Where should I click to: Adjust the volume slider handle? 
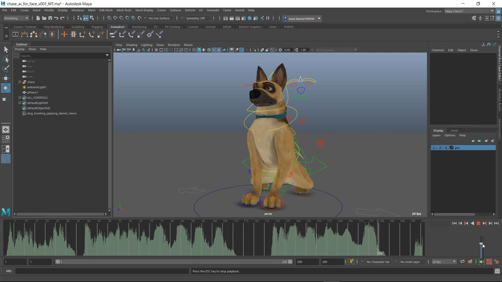tap(481, 244)
